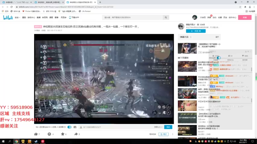Toggle the switch in overlay chat panel
Image resolution: width=257 pixels, height=144 pixels.
(x=219, y=58)
